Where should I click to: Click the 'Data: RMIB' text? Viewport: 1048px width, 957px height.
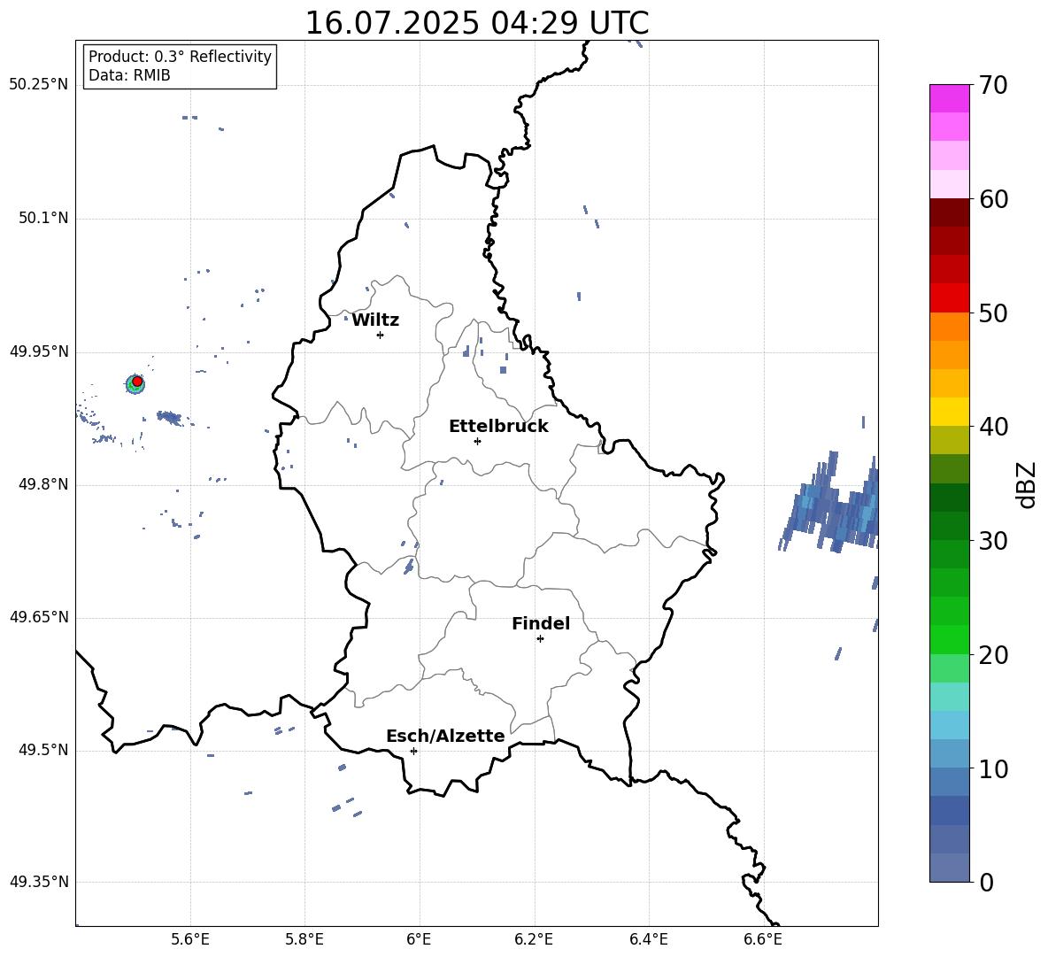coord(129,75)
